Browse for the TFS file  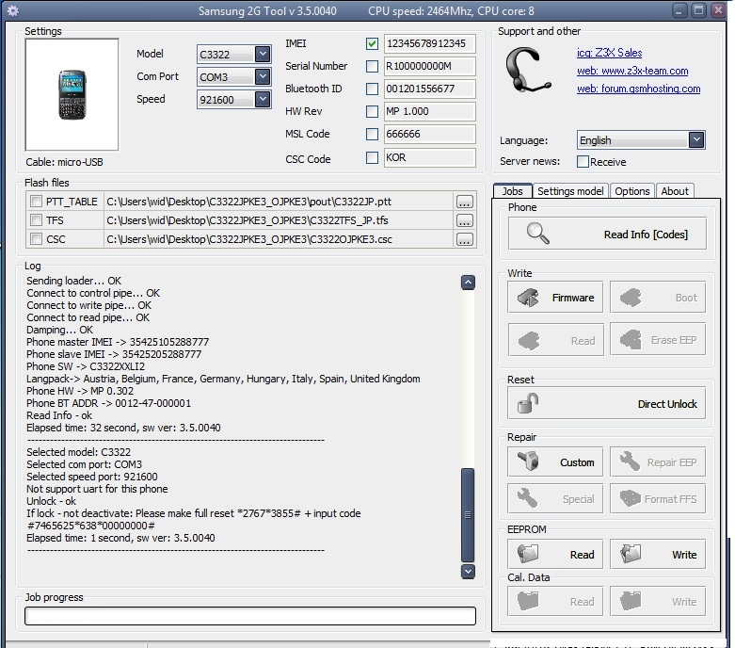(465, 220)
